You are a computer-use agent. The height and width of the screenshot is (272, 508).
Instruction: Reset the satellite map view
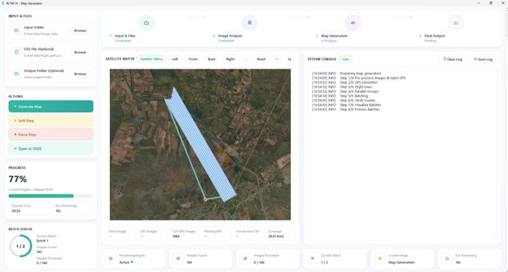point(261,59)
